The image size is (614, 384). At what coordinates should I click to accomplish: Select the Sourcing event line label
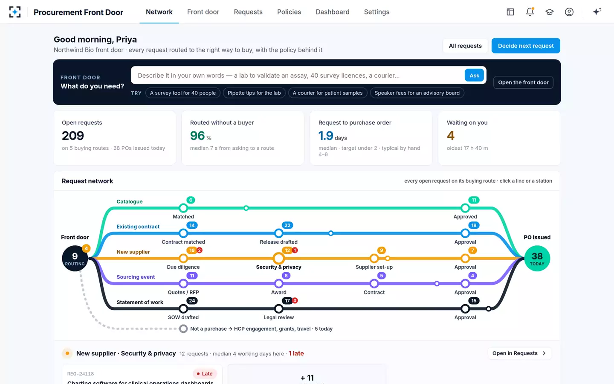[x=136, y=277]
